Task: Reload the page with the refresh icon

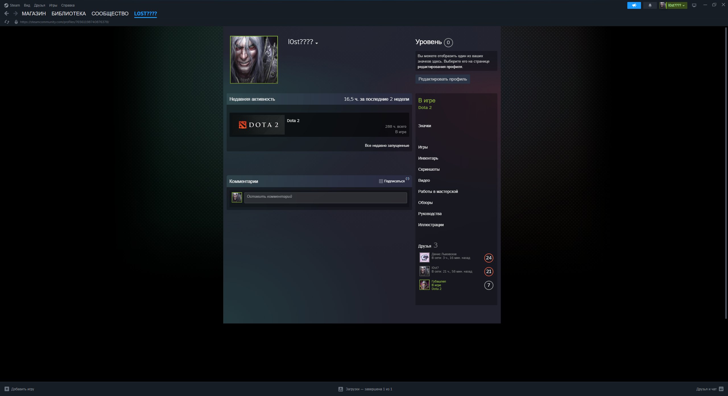Action: click(x=7, y=22)
